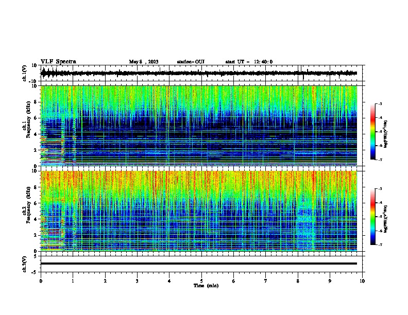Image resolution: width=408 pixels, height=315 pixels.
Task: Click the ch.1 spectrogram color scale bar
Action: pyautogui.click(x=373, y=132)
